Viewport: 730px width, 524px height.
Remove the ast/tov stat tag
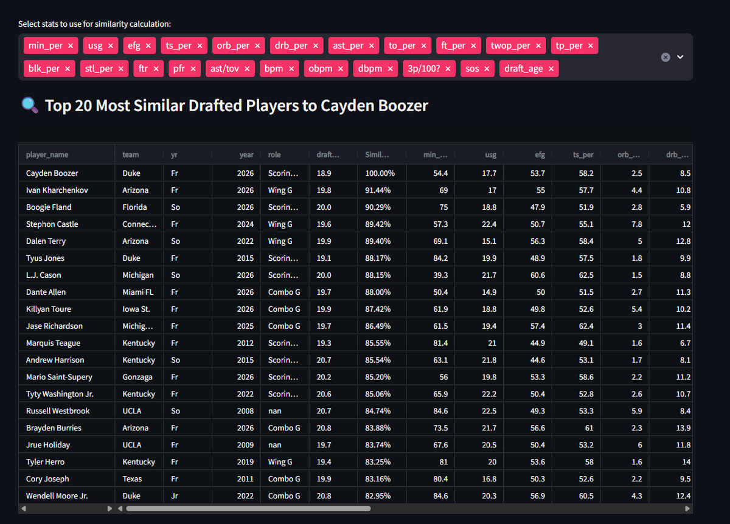pyautogui.click(x=246, y=69)
